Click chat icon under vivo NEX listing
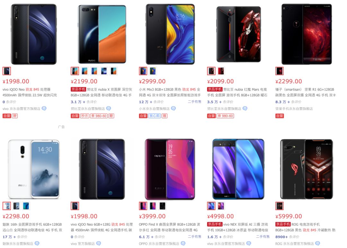Image resolution: width=347 pixels, height=248 pixels. point(249,243)
